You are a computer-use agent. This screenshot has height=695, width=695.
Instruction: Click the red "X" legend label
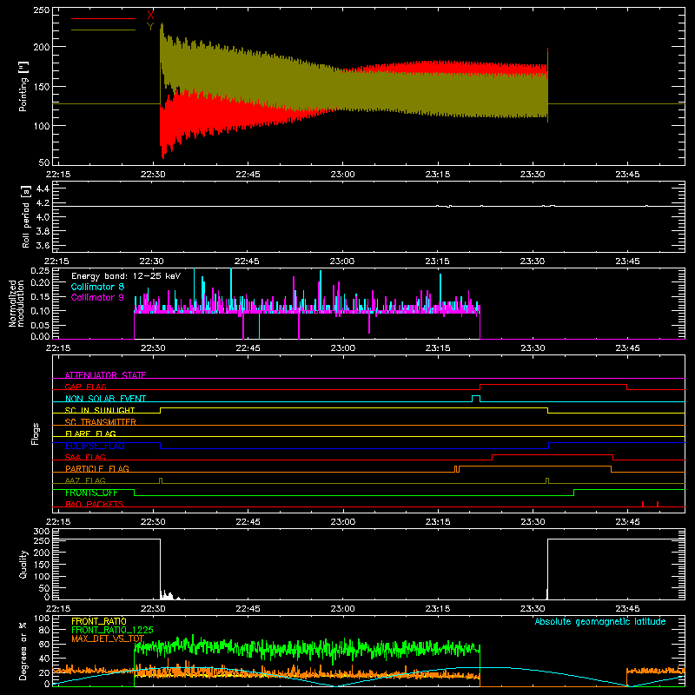150,16
